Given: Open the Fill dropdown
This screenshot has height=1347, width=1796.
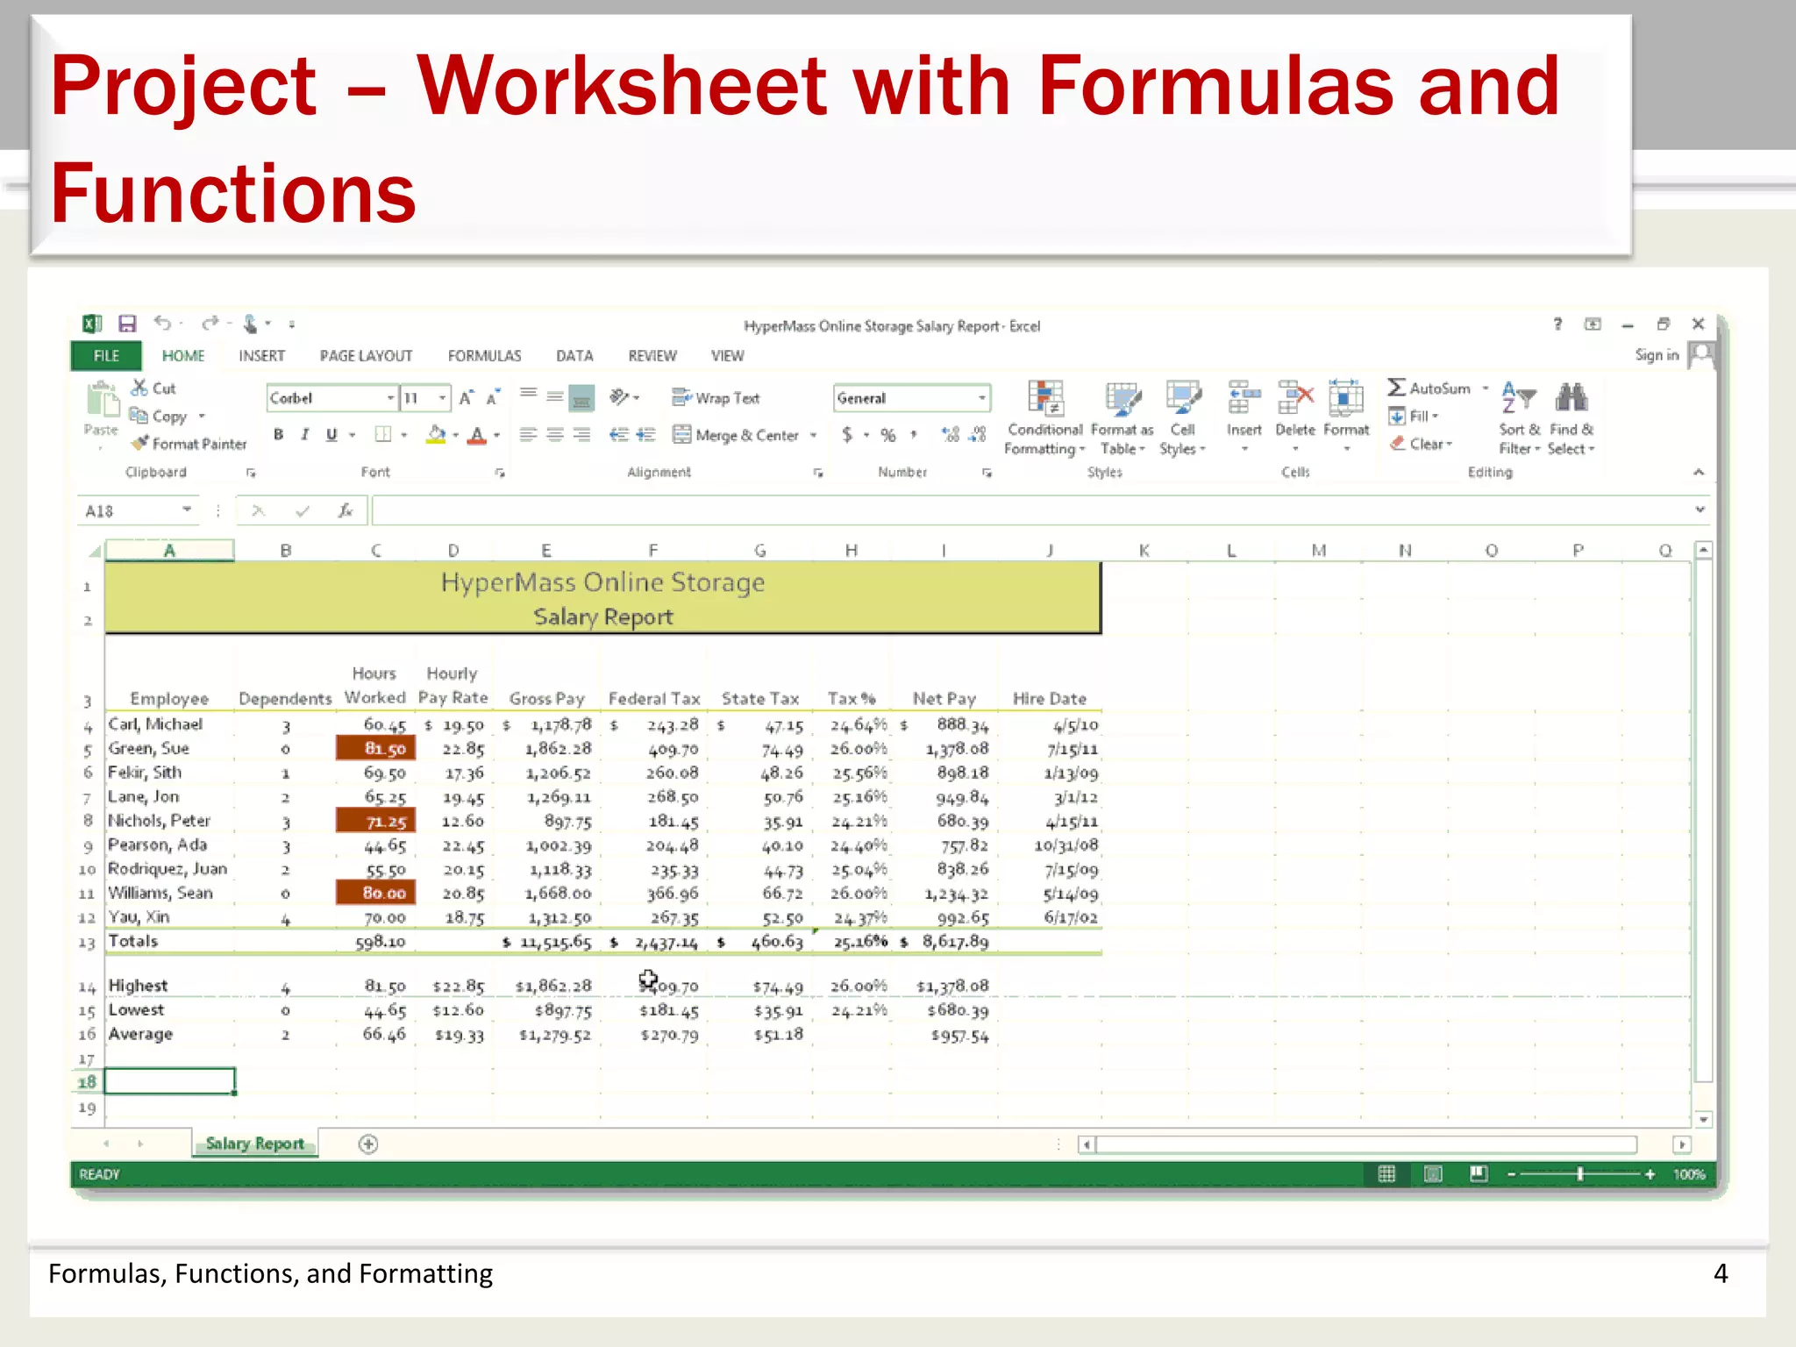Looking at the screenshot, I should tap(1414, 417).
